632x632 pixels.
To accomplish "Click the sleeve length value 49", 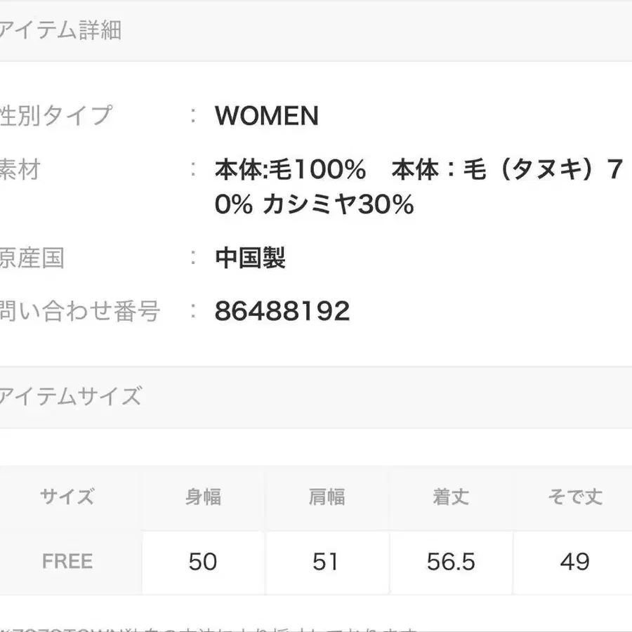I will 574,562.
